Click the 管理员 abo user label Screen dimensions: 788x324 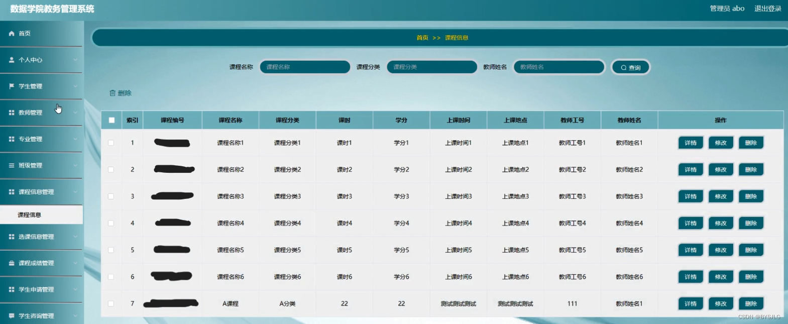tap(727, 9)
